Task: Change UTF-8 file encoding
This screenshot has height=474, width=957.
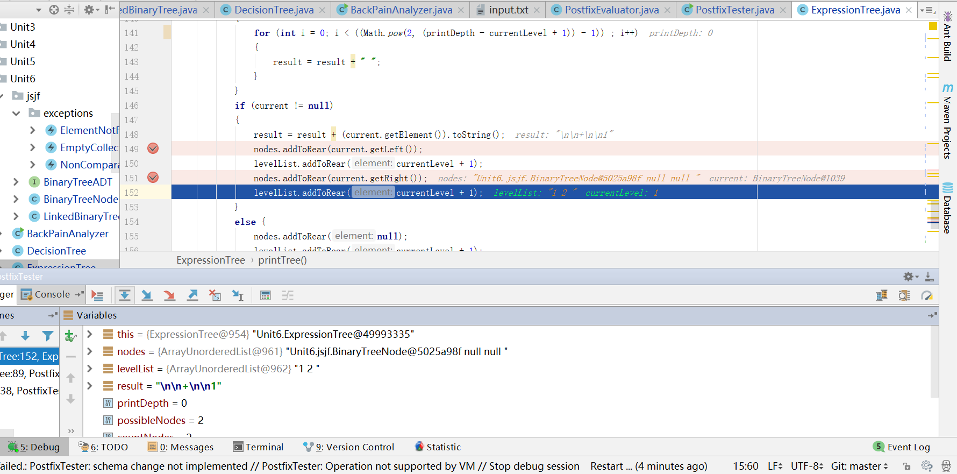Action: point(807,466)
